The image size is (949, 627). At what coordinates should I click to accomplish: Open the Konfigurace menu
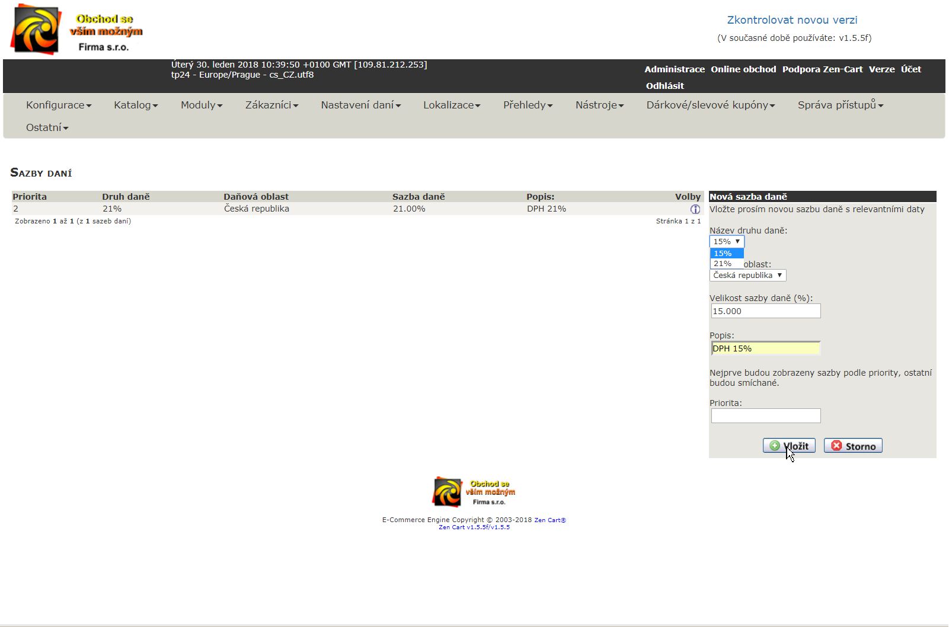pyautogui.click(x=58, y=105)
